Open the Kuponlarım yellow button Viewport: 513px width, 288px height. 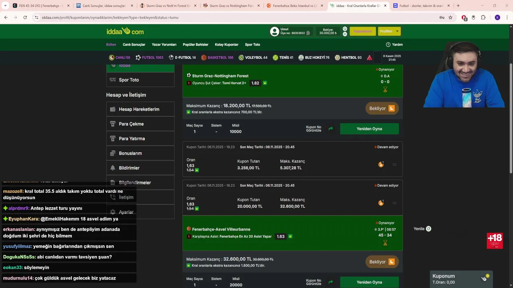coord(363,31)
